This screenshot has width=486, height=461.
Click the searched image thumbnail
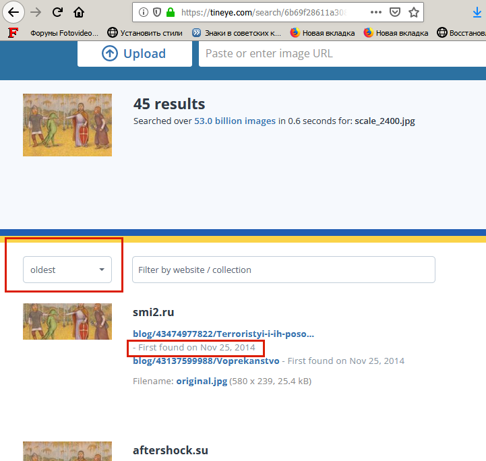coord(67,125)
